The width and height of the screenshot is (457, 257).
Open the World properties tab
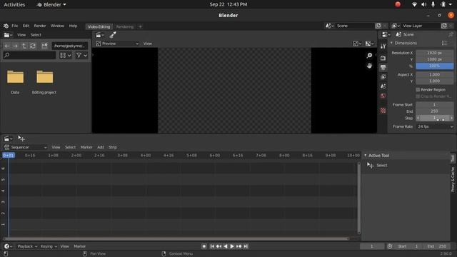383,96
